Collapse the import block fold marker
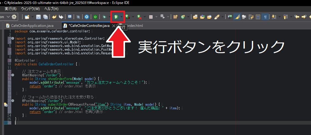This screenshot has height=135, width=311. click(13, 38)
